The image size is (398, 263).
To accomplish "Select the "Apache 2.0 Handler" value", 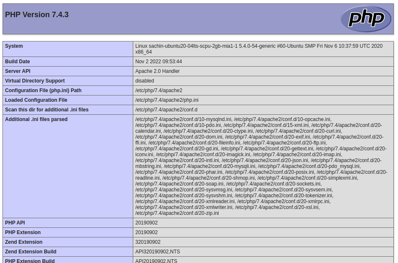I will click(x=158, y=71).
